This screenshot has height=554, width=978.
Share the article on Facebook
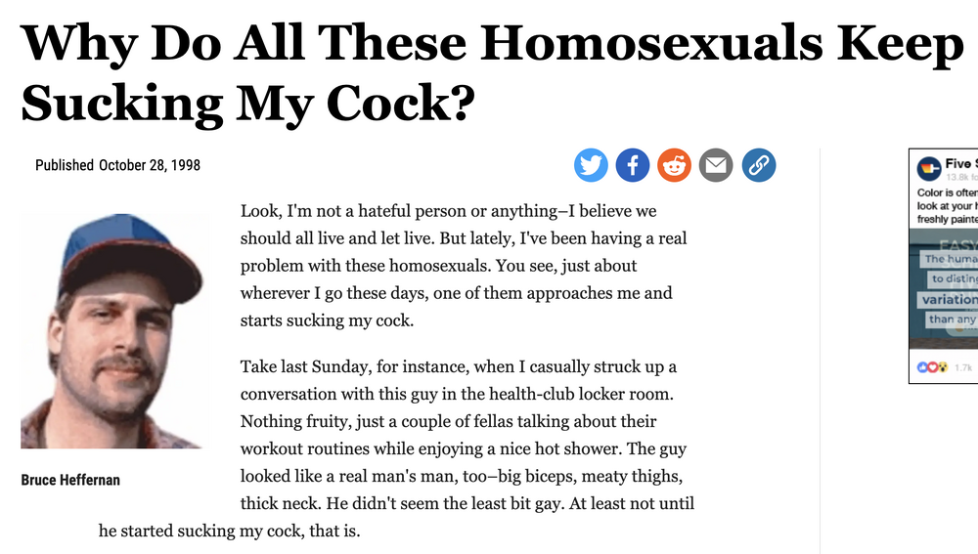coord(633,165)
